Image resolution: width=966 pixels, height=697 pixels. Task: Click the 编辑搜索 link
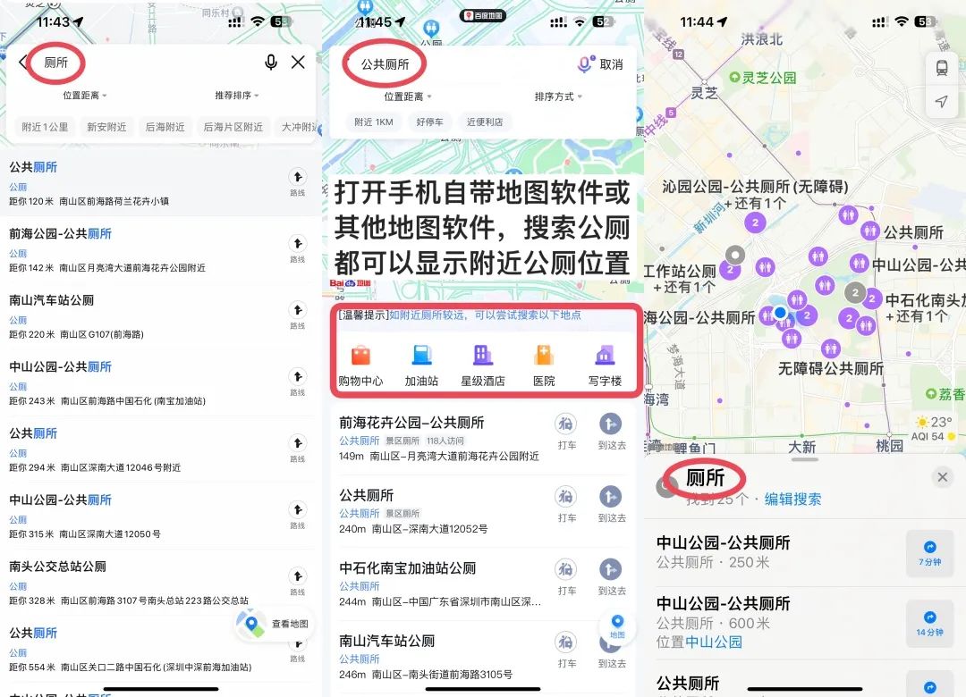click(x=792, y=500)
